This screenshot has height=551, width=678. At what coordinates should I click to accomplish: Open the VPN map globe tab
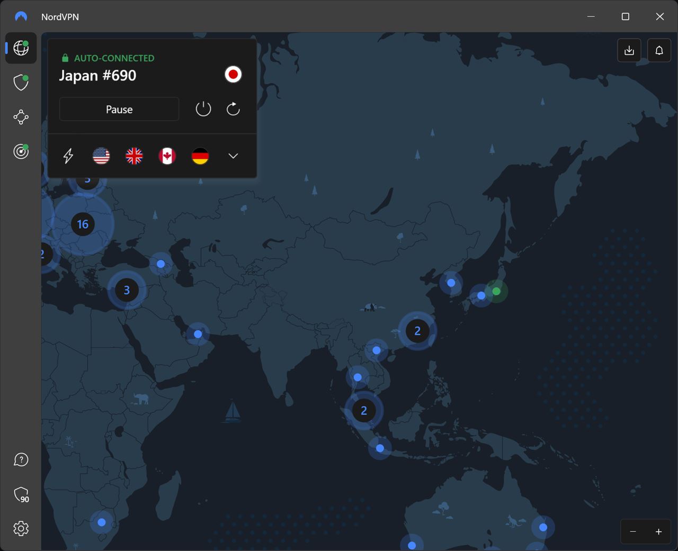click(x=21, y=48)
